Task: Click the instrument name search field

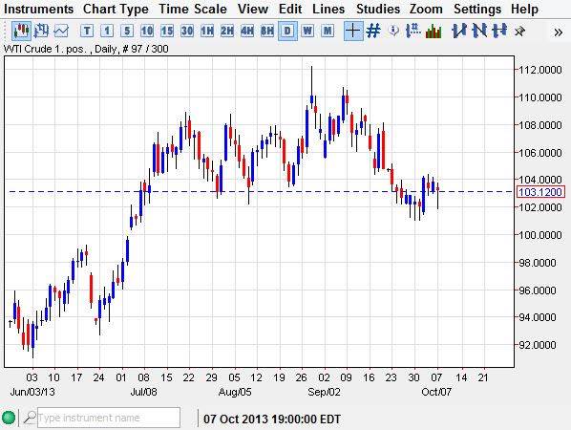Action: point(109,418)
